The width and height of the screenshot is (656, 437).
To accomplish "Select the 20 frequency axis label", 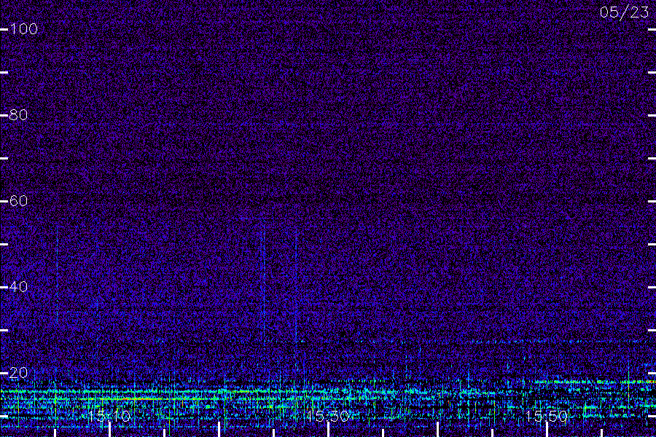I will [18, 373].
